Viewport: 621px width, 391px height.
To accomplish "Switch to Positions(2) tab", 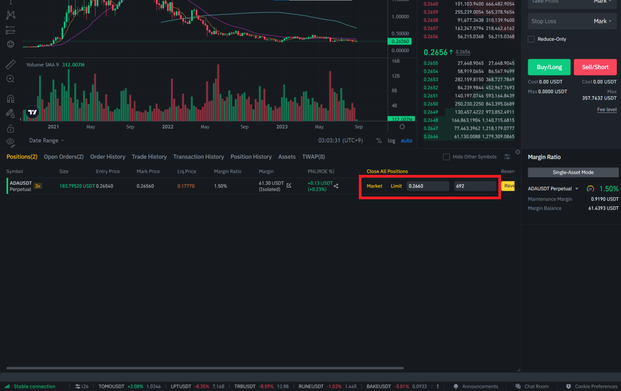I will point(22,156).
